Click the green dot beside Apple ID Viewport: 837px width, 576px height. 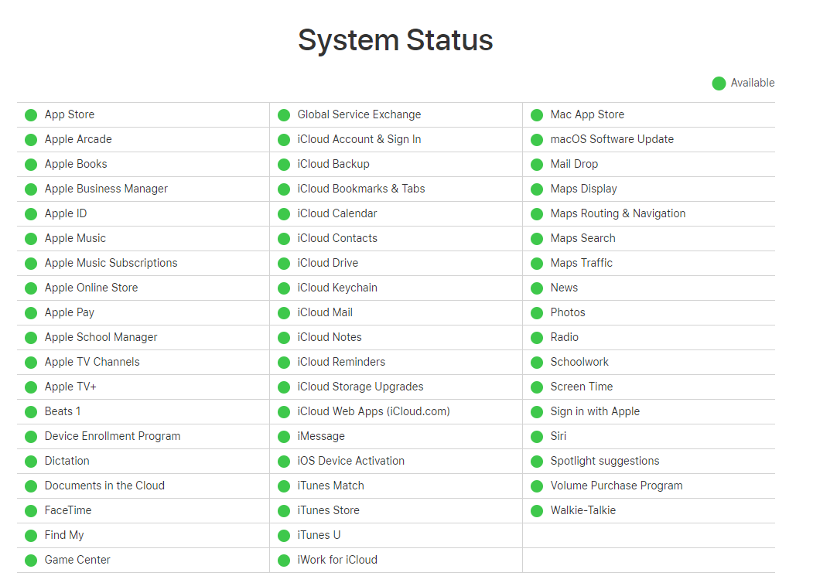click(31, 214)
